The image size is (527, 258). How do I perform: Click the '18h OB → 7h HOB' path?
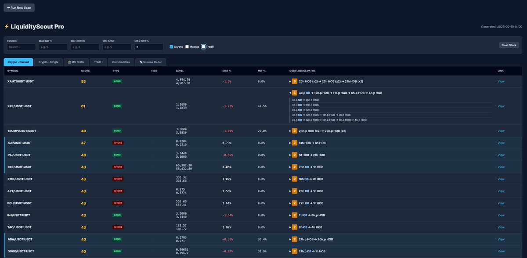(311, 179)
